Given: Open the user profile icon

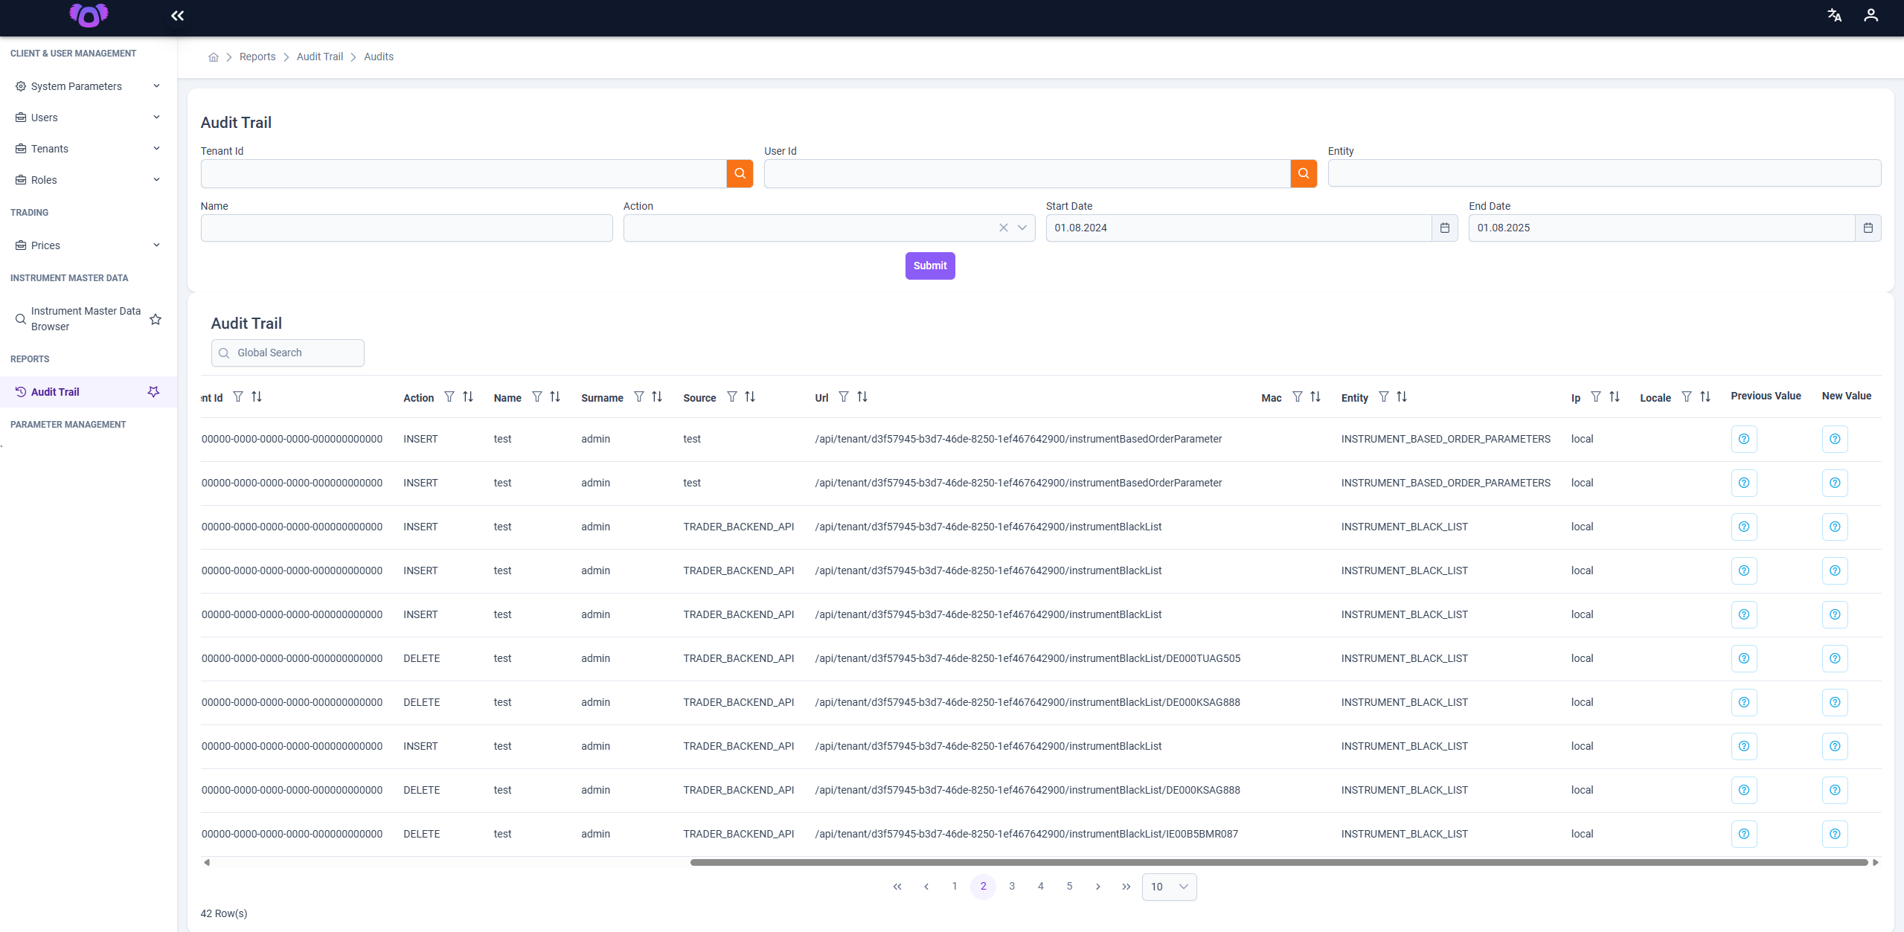Looking at the screenshot, I should (x=1871, y=16).
